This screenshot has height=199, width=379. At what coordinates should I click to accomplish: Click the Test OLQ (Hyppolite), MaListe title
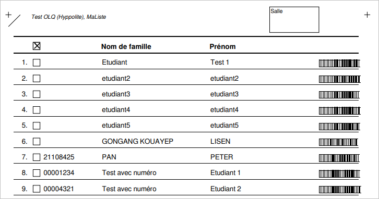tap(68, 17)
